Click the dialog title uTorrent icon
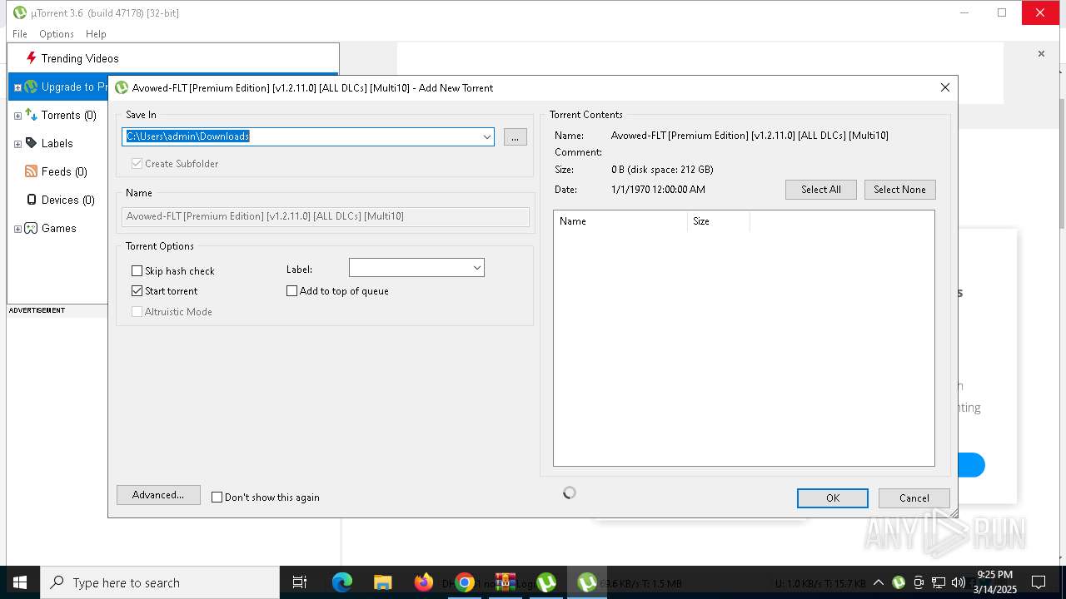Image resolution: width=1066 pixels, height=599 pixels. point(122,87)
